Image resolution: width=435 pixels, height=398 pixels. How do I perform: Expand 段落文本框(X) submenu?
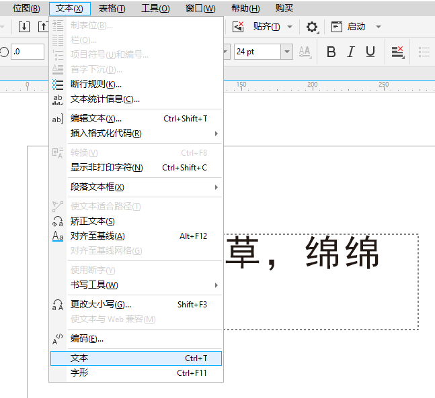(136, 187)
